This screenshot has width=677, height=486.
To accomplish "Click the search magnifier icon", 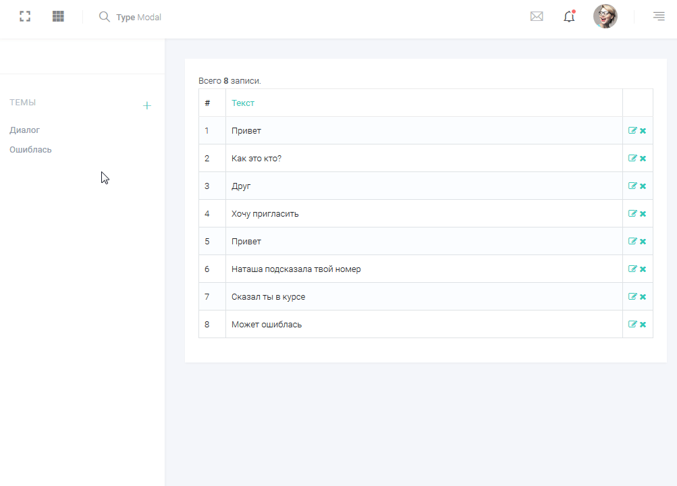I will pos(104,17).
